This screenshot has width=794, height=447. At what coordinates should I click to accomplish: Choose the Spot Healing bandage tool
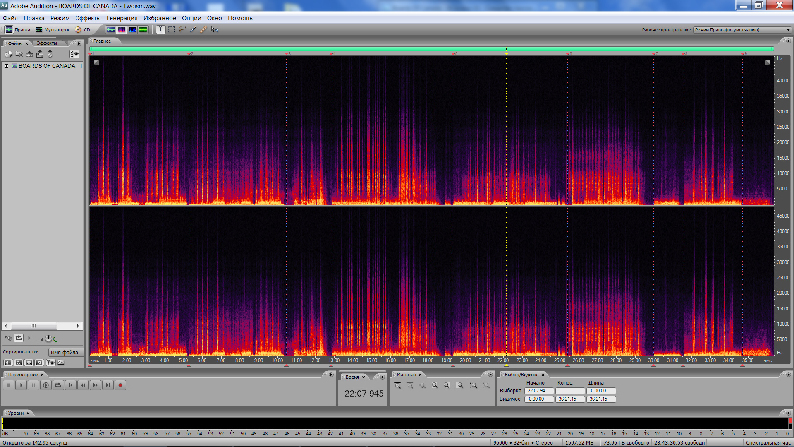(x=203, y=30)
